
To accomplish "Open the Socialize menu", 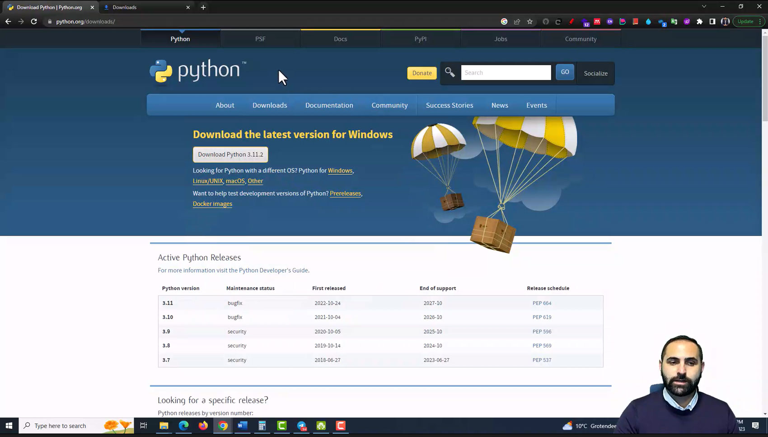I will (595, 73).
